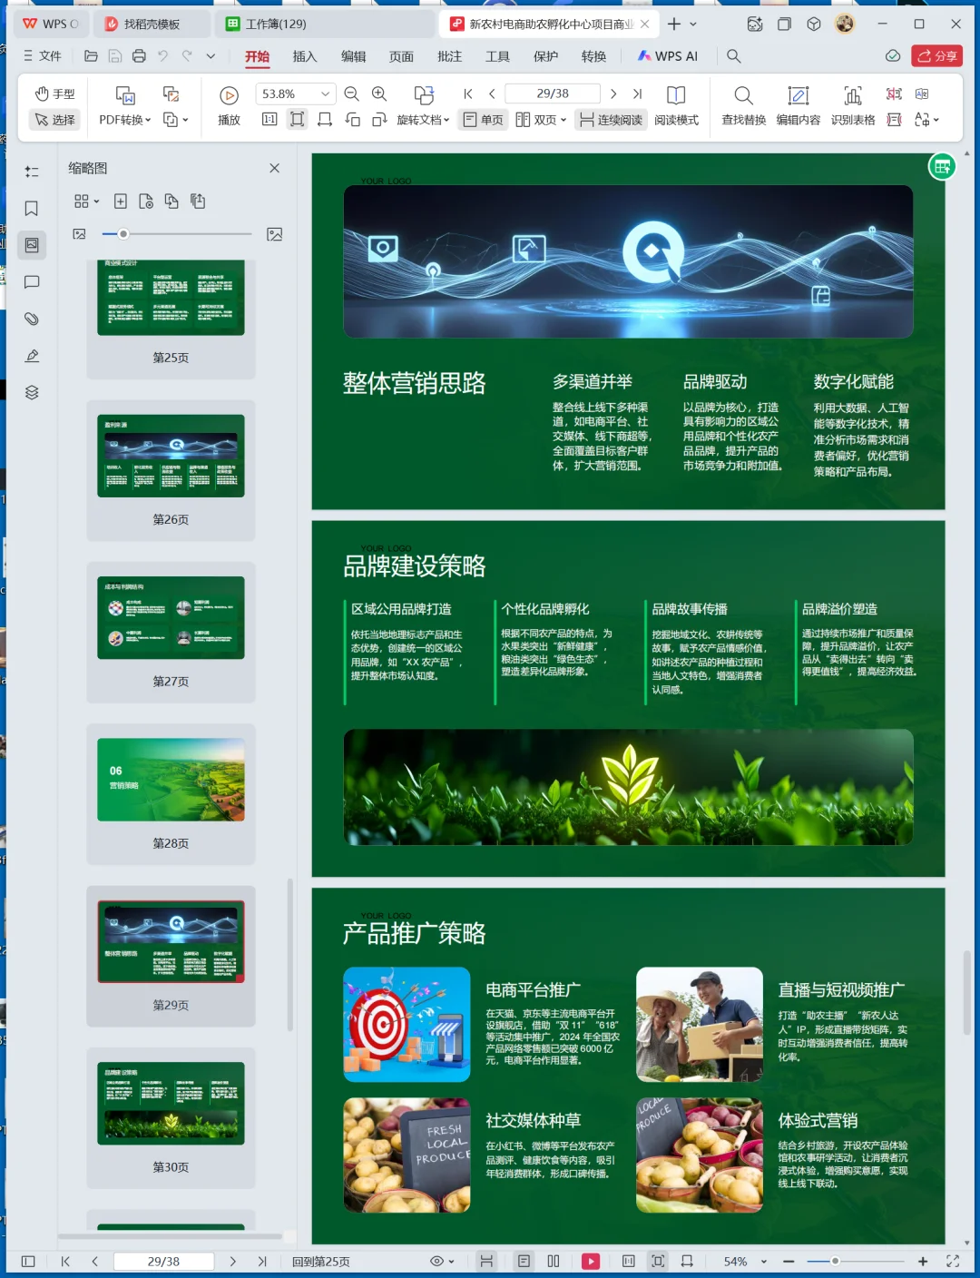Image resolution: width=980 pixels, height=1278 pixels.
Task: Open the thumbnail panel icon in sidebar
Action: 32,245
